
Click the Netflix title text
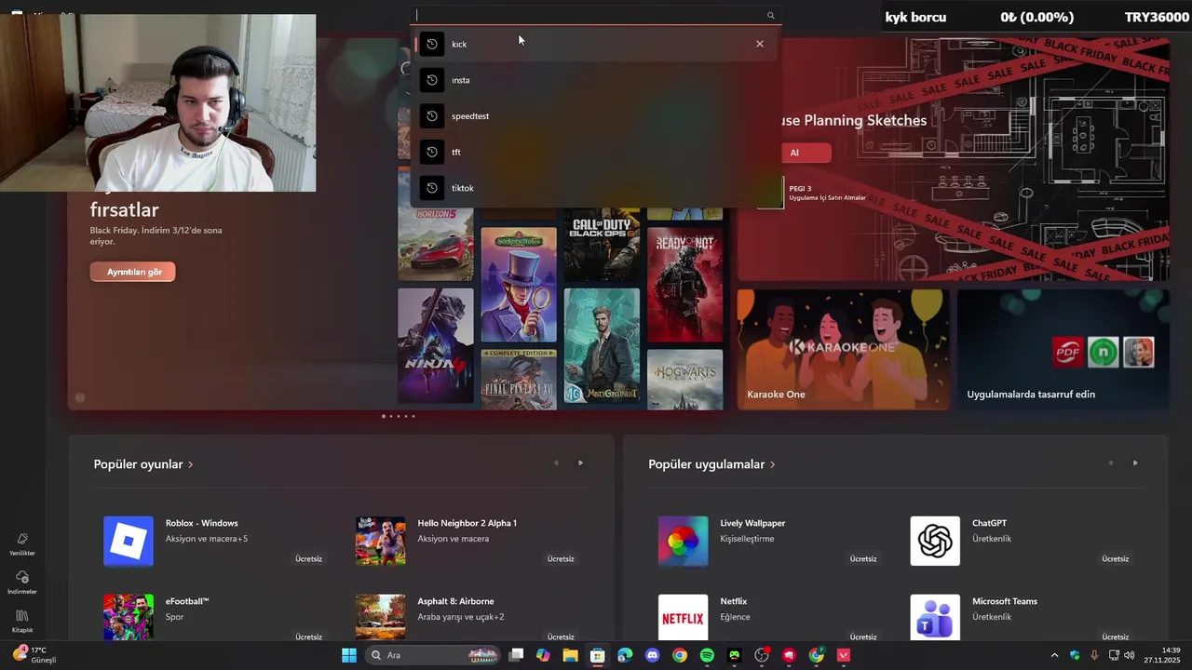(x=734, y=601)
